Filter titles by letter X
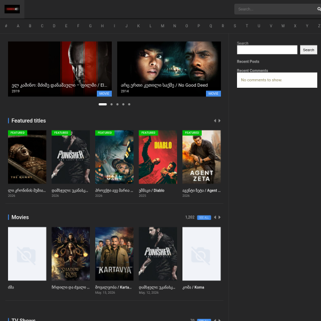Screen dimensions: 321x321 pyautogui.click(x=295, y=26)
